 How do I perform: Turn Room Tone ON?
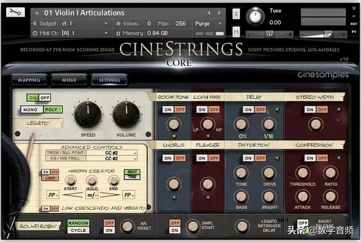[168, 110]
